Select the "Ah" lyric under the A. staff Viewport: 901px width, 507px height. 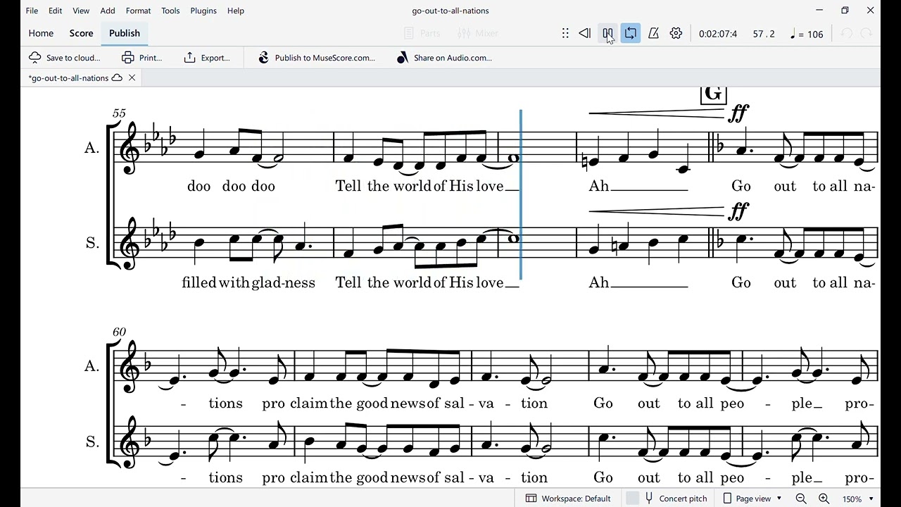point(599,186)
